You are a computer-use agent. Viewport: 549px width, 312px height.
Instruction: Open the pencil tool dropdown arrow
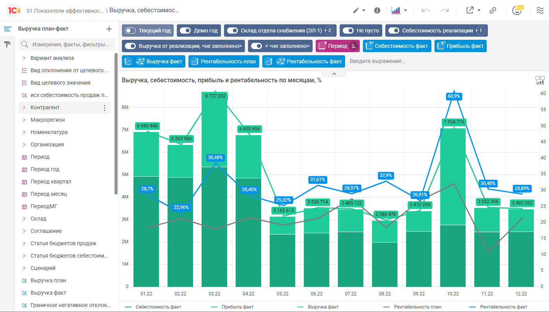click(x=364, y=10)
